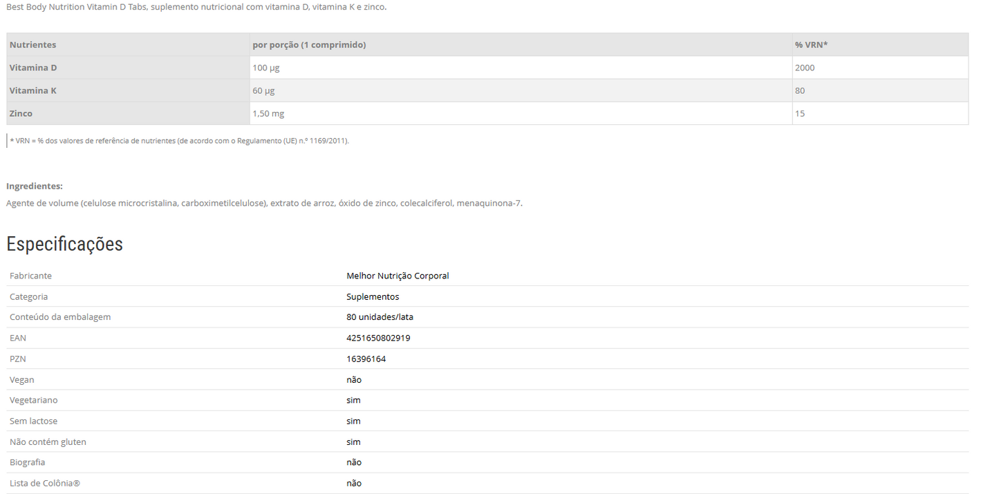Click the Zinco row label
The image size is (999, 494).
(x=21, y=113)
